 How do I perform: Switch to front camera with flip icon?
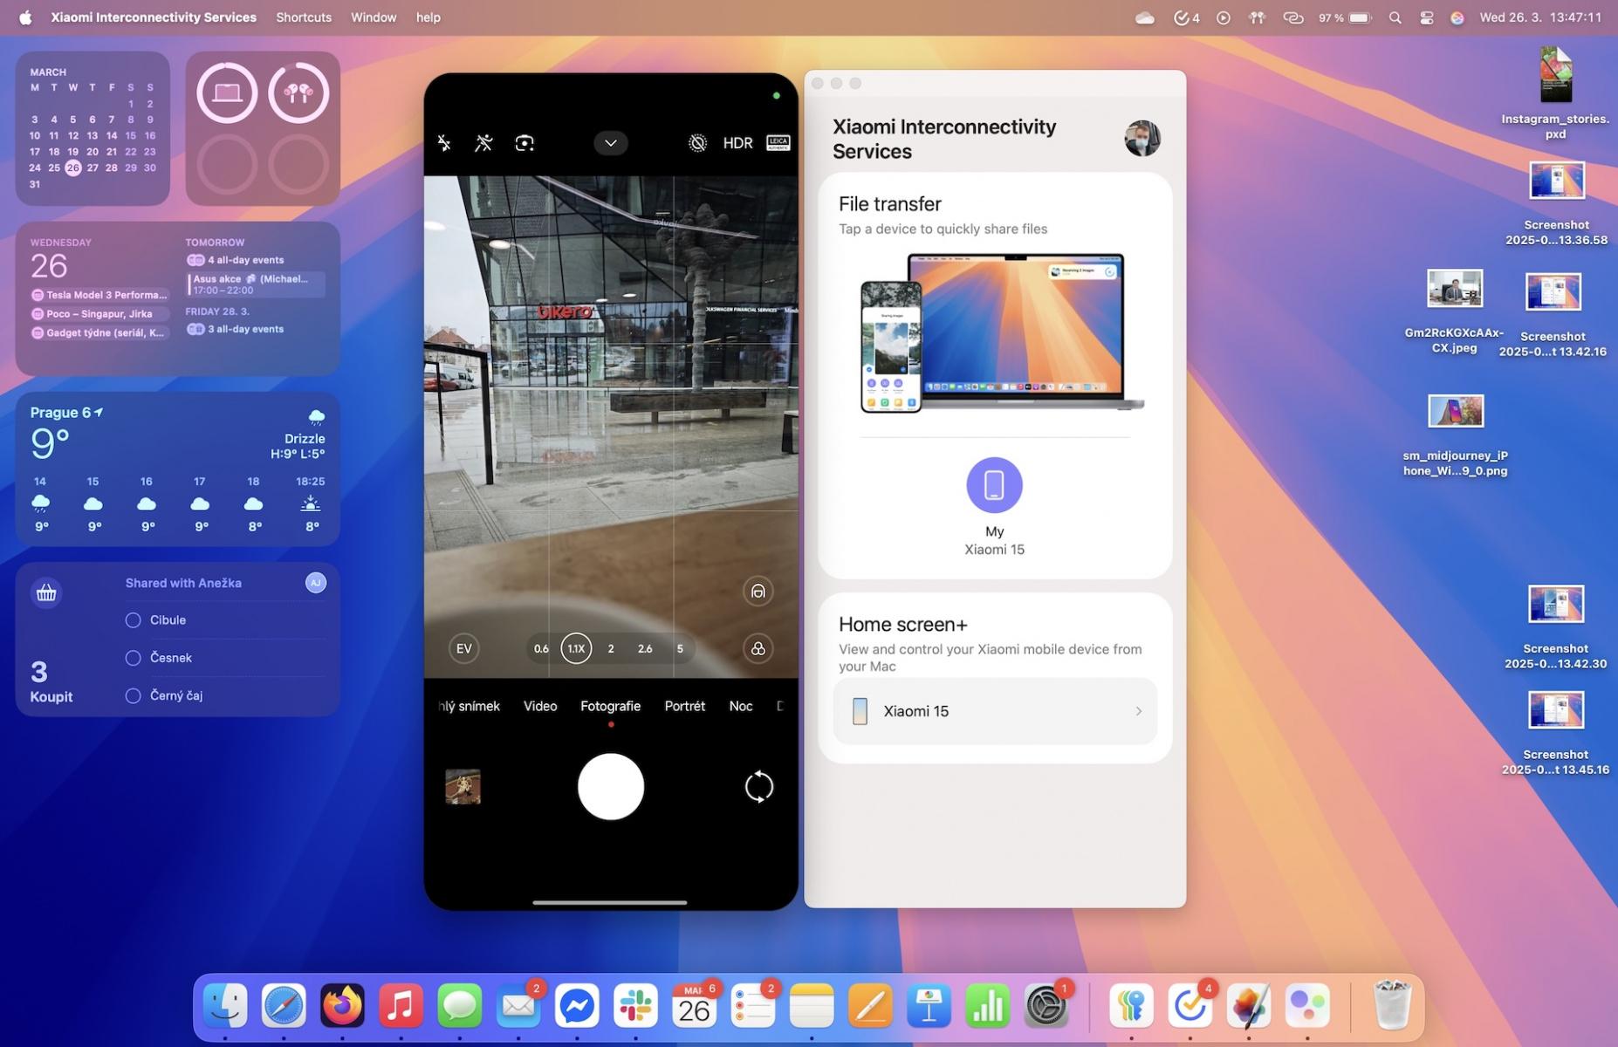758,787
